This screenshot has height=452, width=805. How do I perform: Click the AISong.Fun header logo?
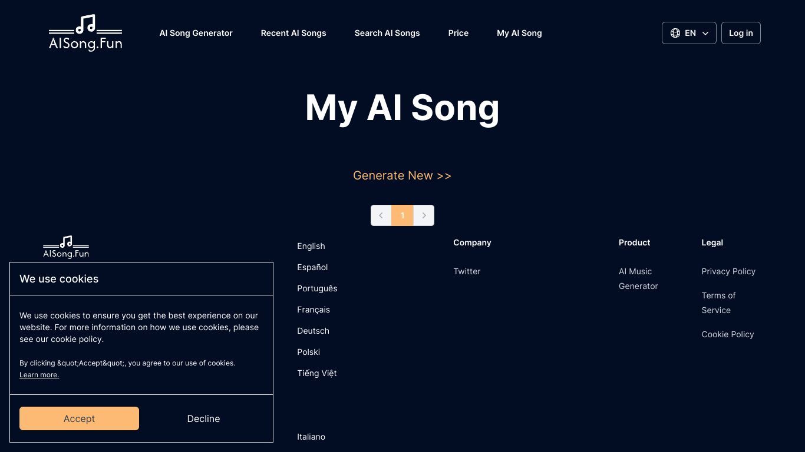(85, 33)
